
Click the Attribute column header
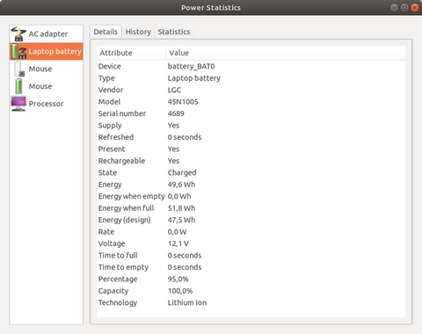click(x=131, y=53)
